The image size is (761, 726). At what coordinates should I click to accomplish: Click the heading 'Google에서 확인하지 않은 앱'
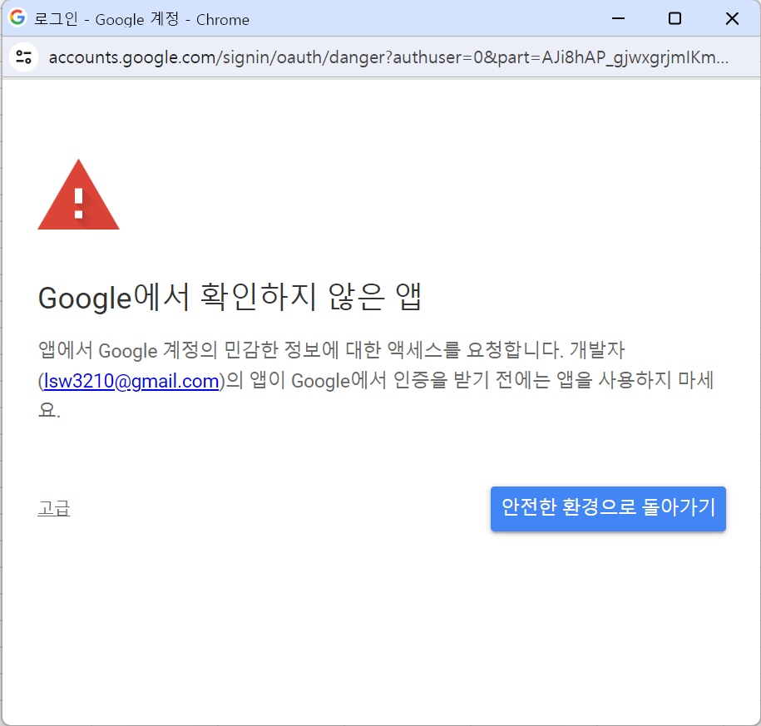pyautogui.click(x=230, y=297)
